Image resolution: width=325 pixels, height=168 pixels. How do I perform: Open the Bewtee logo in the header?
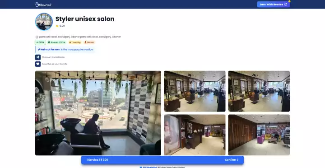(x=43, y=5)
